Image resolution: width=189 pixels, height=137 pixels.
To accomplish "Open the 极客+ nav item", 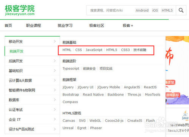I will pos(128,26).
